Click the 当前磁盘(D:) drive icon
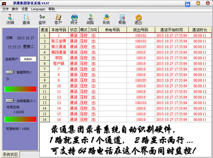Viewport: 213px width, 158px height. click(x=10, y=101)
